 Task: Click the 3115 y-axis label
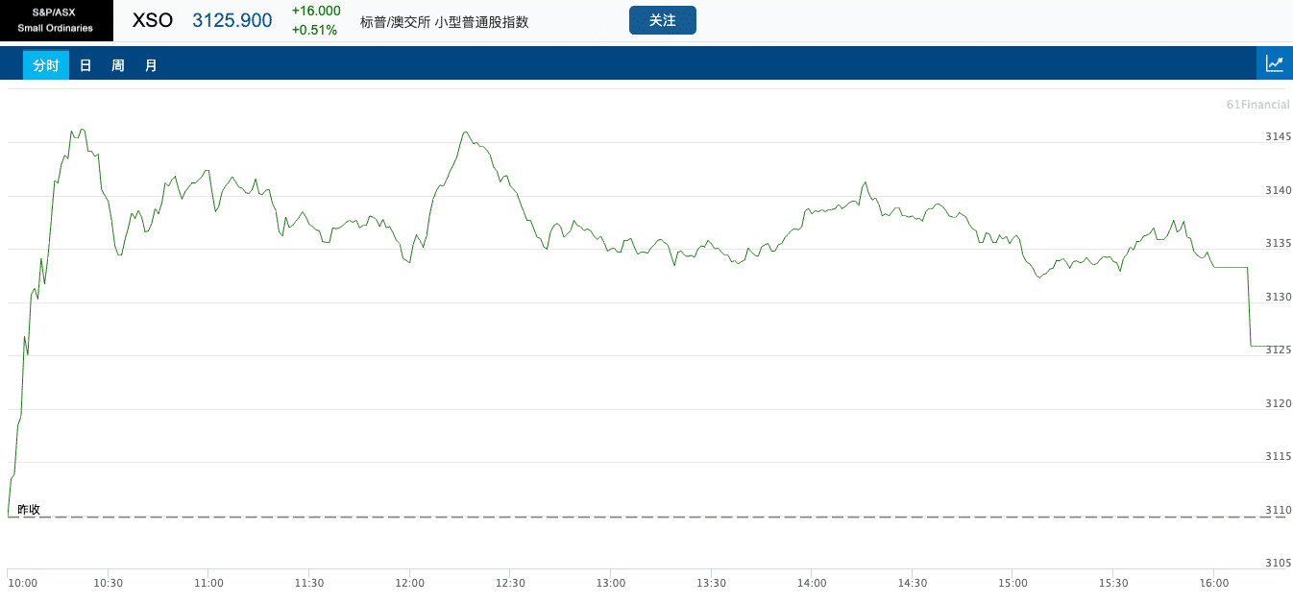[1279, 456]
